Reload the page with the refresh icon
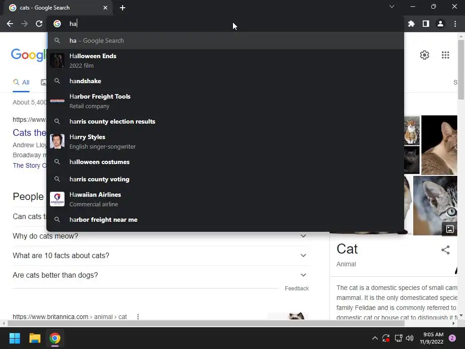The height and width of the screenshot is (349, 465). point(39,24)
